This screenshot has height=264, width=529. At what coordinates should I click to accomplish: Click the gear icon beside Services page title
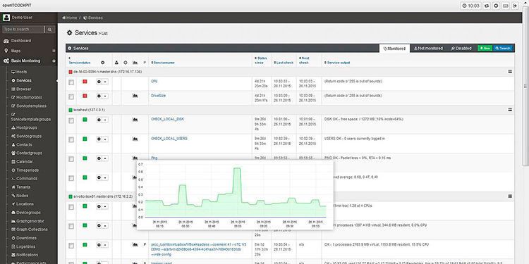pyautogui.click(x=70, y=32)
